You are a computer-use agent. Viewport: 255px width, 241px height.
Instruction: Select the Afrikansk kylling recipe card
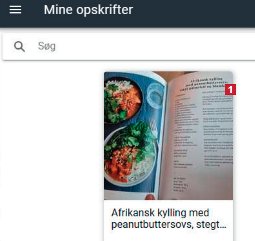tap(168, 156)
